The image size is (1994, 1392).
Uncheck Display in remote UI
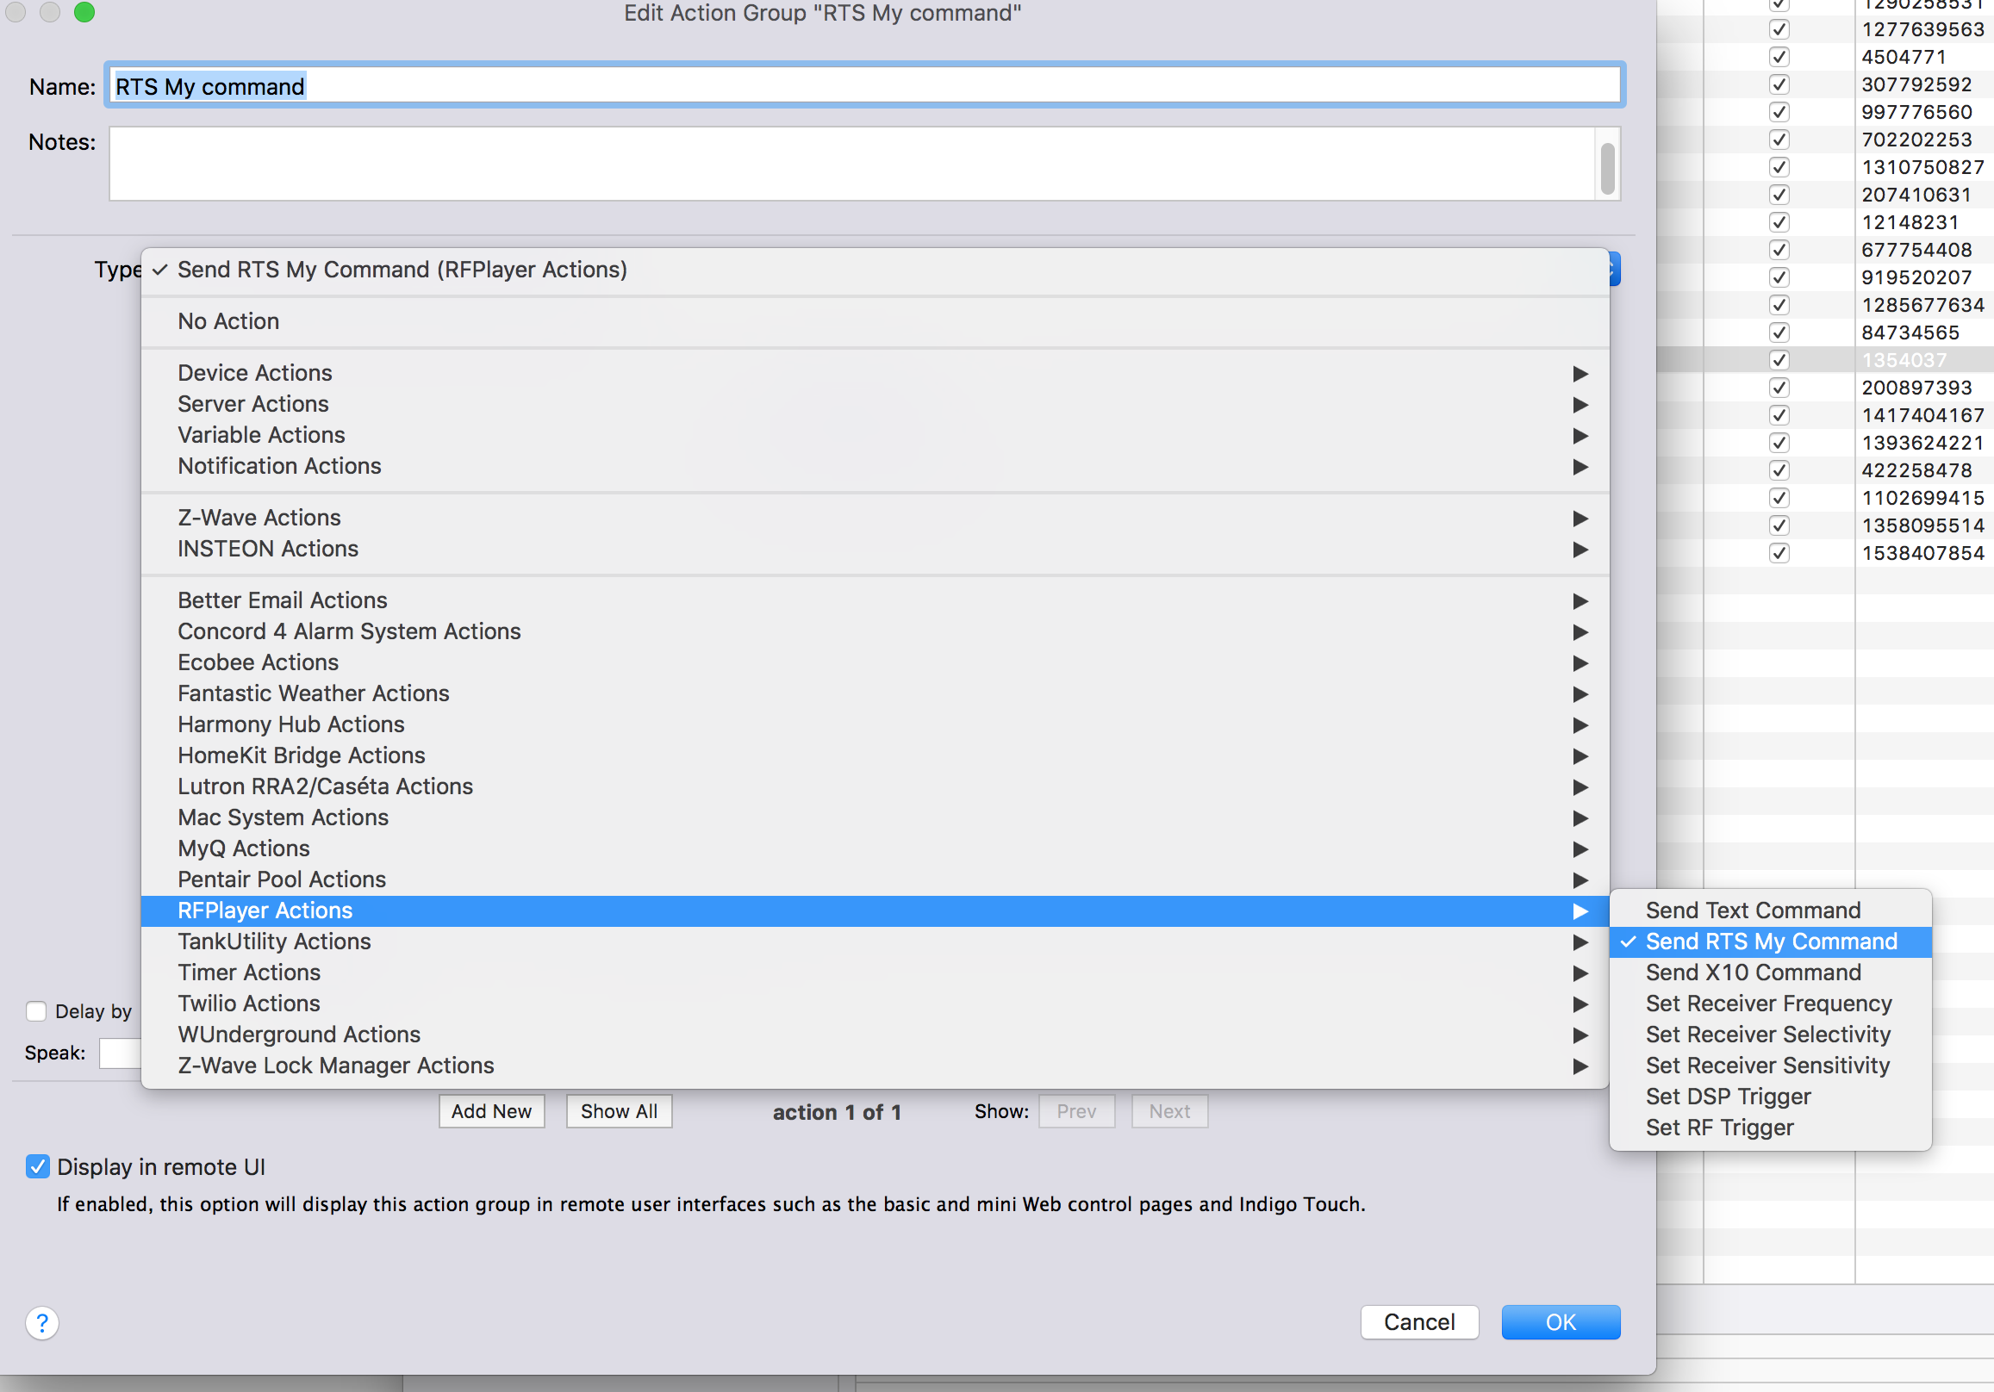tap(37, 1166)
